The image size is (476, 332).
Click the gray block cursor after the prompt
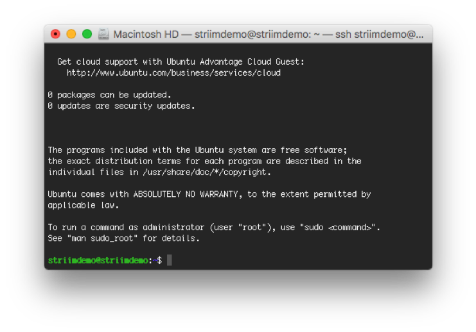coord(170,260)
